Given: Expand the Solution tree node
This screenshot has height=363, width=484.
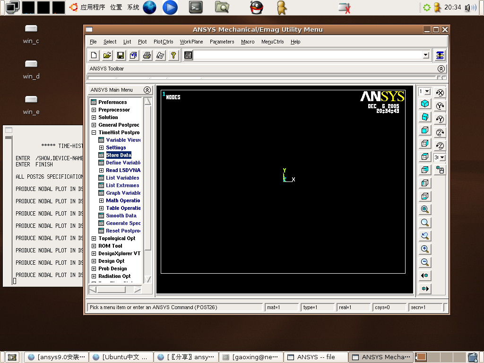Looking at the screenshot, I should tap(94, 117).
